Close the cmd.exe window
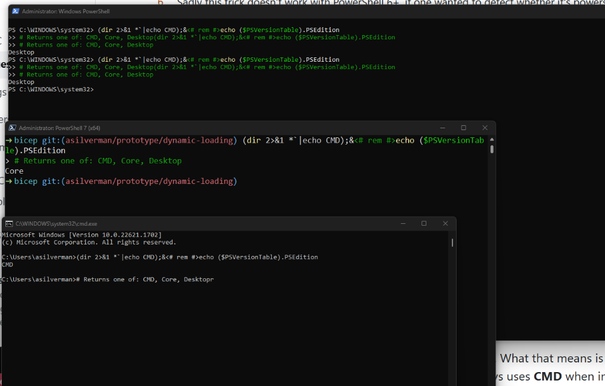The height and width of the screenshot is (386, 605). pyautogui.click(x=445, y=223)
